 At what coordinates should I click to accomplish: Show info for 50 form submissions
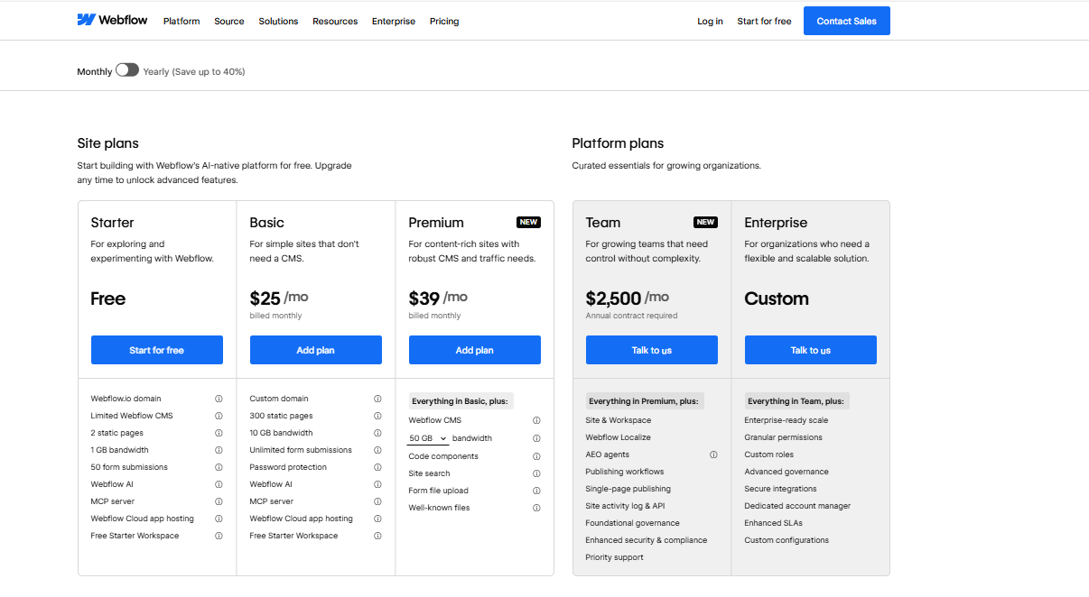(x=219, y=467)
